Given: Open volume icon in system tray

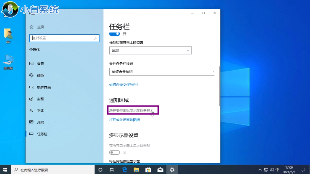Looking at the screenshot, I should pos(272,170).
